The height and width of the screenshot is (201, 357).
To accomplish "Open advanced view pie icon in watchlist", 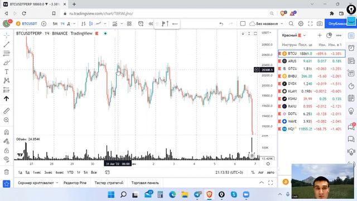I will (x=329, y=35).
